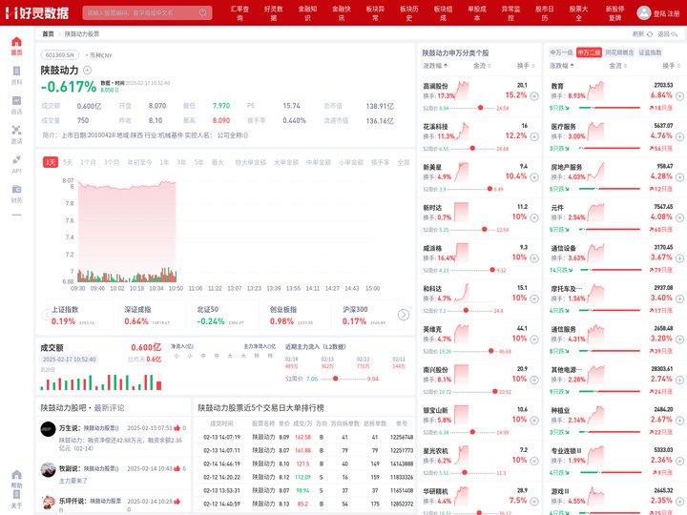The width and height of the screenshot is (687, 515).
Task: Add 陕鼓动力 to watchlist plus icon
Action: [87, 70]
